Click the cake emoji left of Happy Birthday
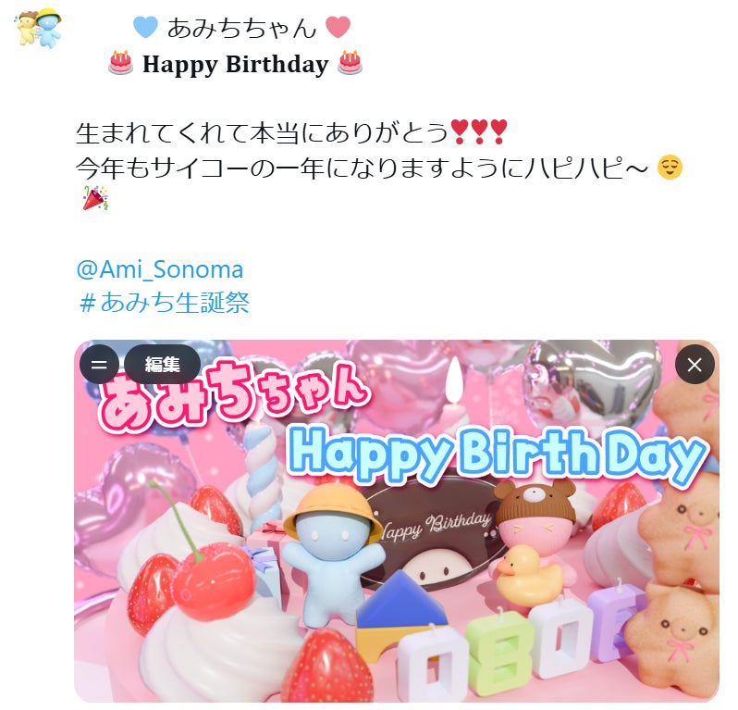This screenshot has height=710, width=738. tap(120, 63)
